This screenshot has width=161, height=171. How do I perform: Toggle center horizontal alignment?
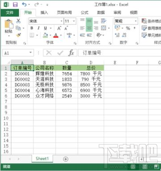click(89, 28)
